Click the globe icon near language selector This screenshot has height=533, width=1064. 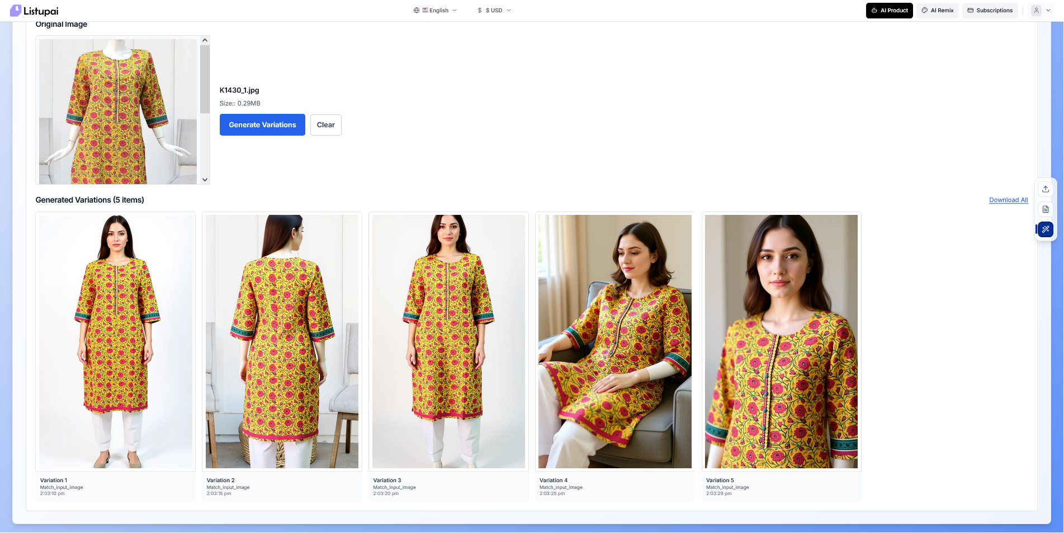415,10
